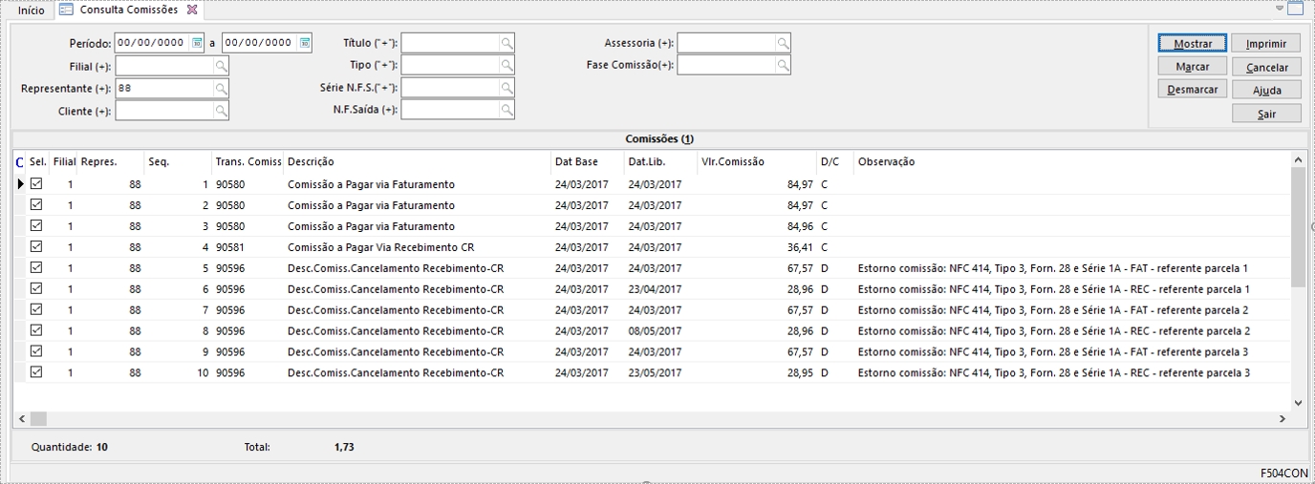The width and height of the screenshot is (1315, 484).
Task: Uncheck the Sel. checkbox for Seq. 3
Action: [x=37, y=226]
